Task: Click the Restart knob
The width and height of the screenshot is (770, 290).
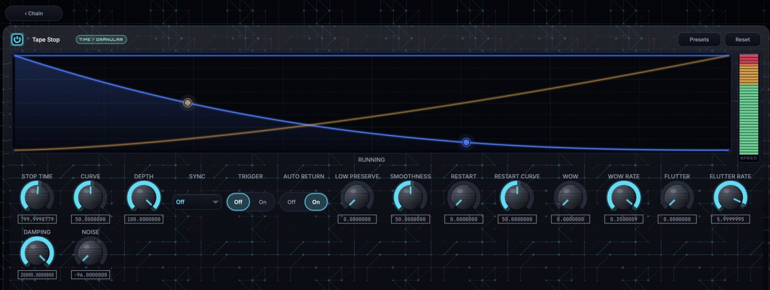Action: [464, 197]
